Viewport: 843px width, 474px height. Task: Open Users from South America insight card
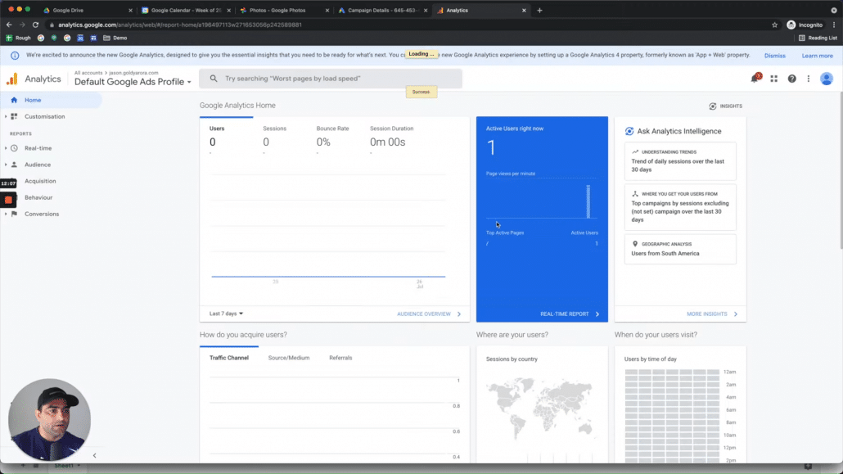tap(680, 249)
